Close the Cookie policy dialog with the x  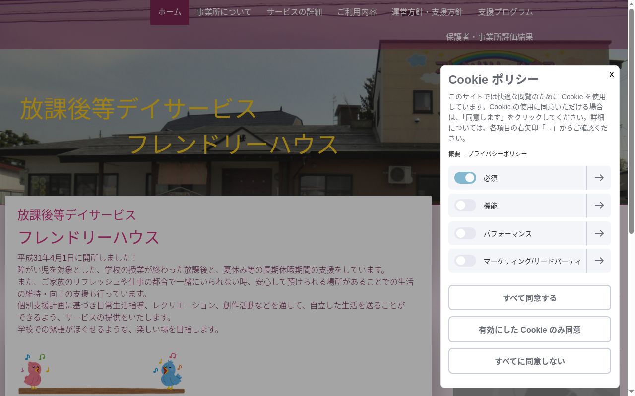click(611, 74)
